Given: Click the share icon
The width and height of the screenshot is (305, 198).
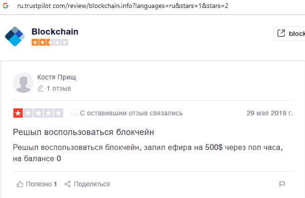Looking at the screenshot, I should tap(67, 184).
